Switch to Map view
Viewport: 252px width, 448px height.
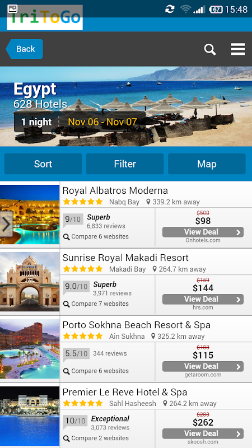207,164
